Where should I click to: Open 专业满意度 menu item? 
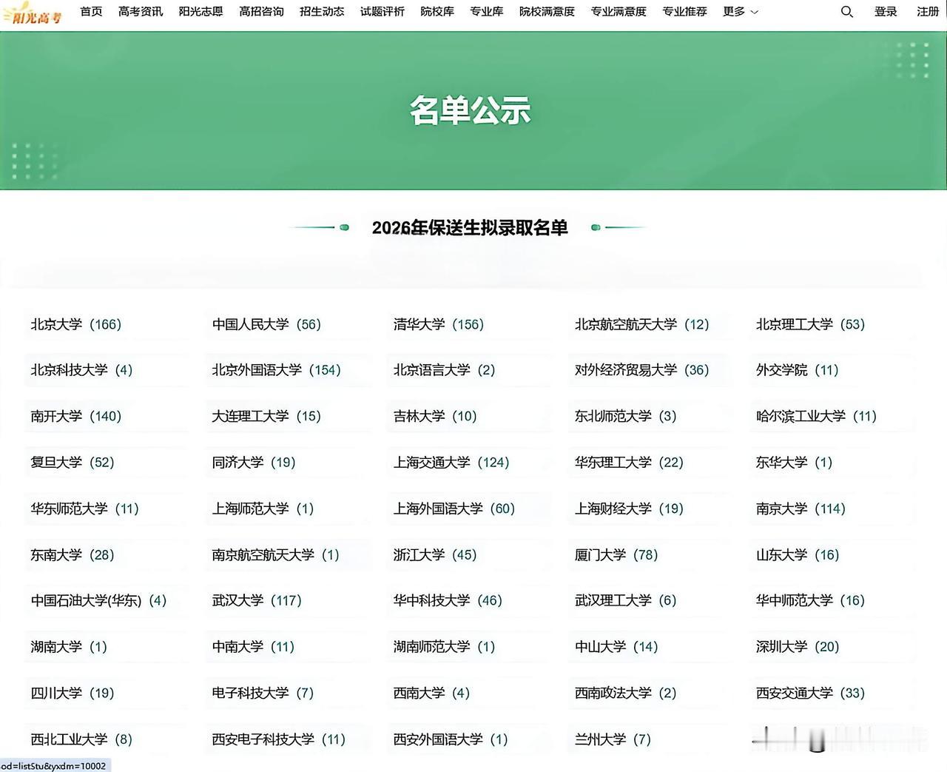click(x=619, y=12)
